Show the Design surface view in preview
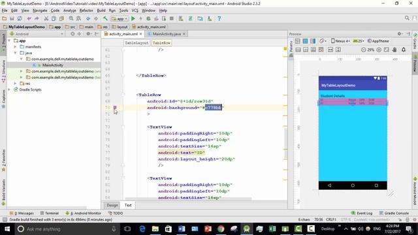The height and width of the screenshot is (235, 418). click(298, 41)
